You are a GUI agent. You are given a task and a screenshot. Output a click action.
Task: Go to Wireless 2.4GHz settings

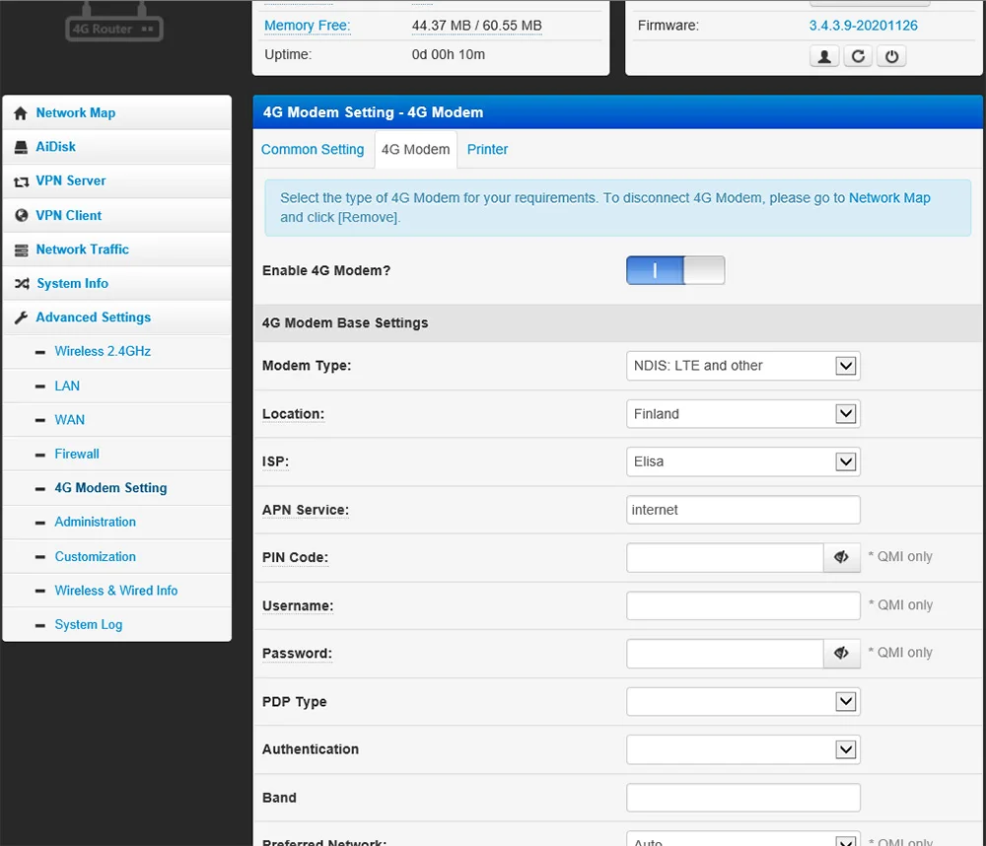point(103,352)
